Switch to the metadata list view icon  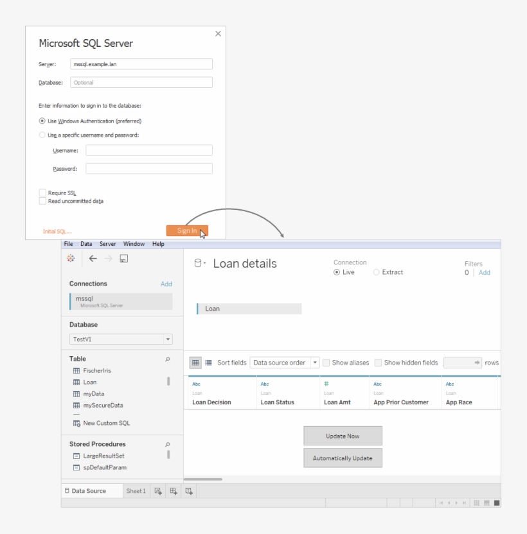click(208, 363)
